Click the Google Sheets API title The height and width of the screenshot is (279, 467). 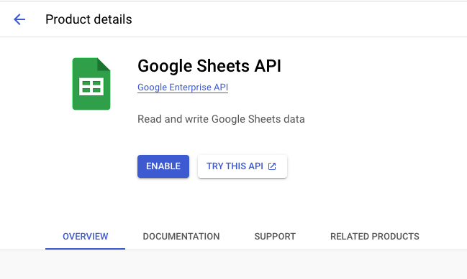pyautogui.click(x=209, y=66)
